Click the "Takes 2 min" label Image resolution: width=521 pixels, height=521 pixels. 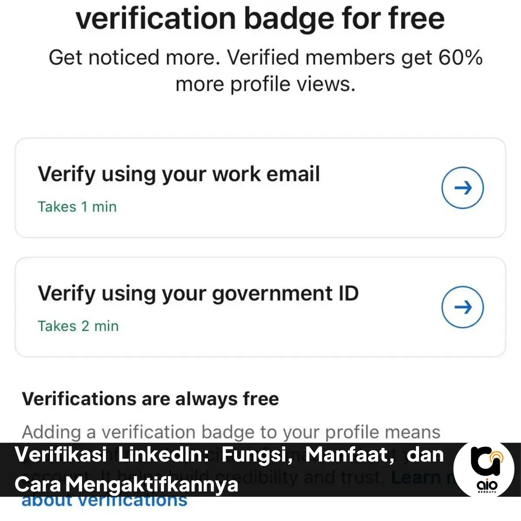(78, 326)
